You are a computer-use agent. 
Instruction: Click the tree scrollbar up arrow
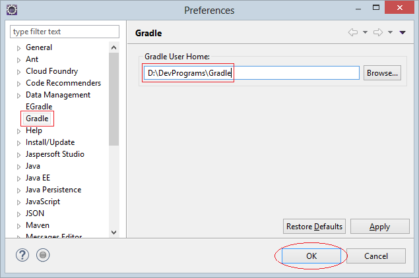114,47
